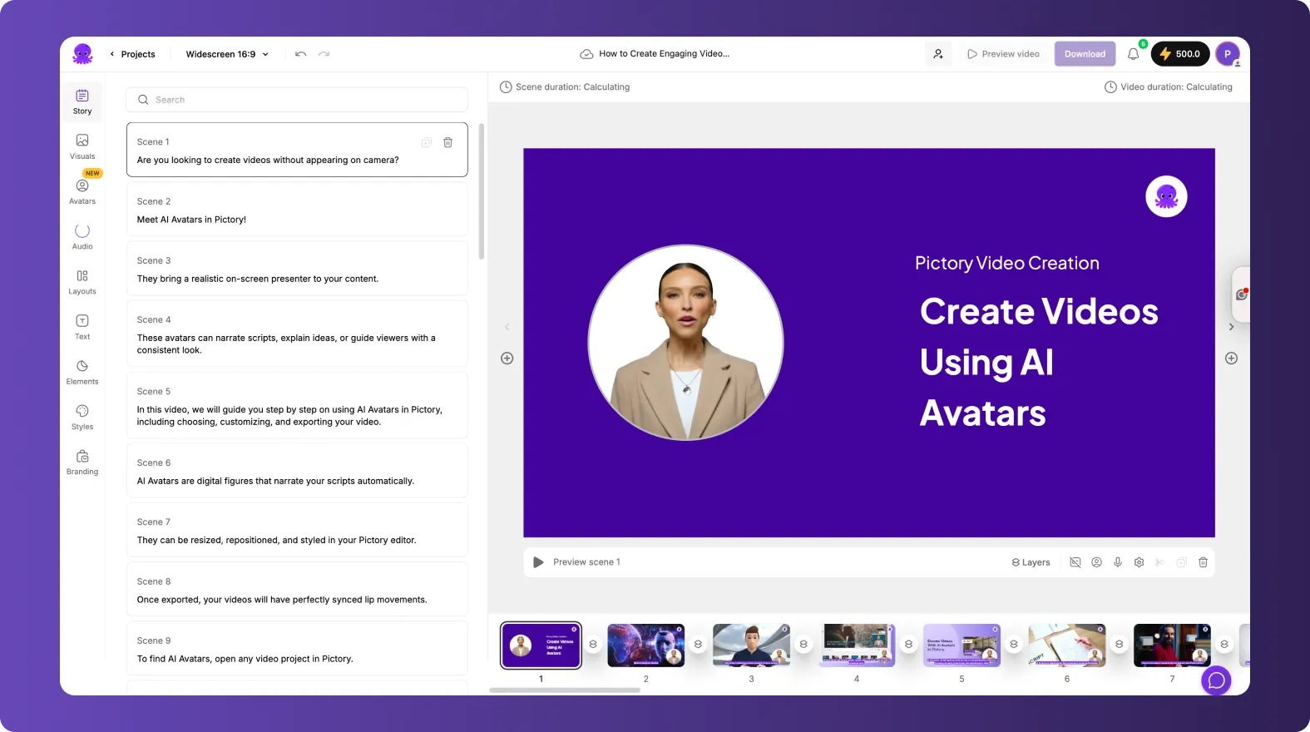This screenshot has height=732, width=1310.
Task: Click the Preview video button
Action: [1003, 54]
